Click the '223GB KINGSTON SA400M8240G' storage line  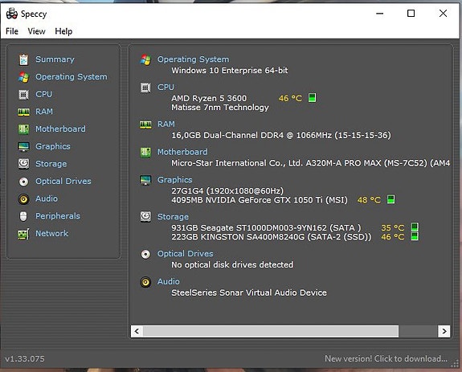click(271, 237)
